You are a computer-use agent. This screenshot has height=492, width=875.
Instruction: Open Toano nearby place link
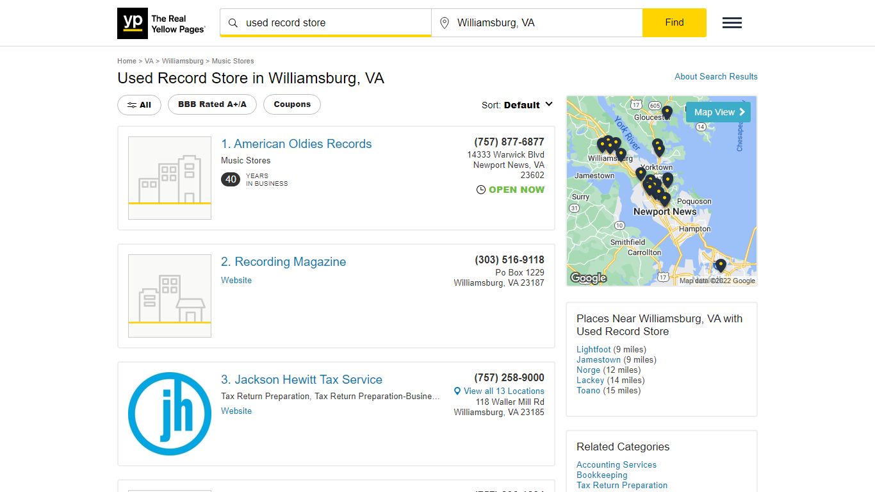coord(589,390)
